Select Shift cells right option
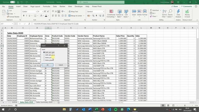 click(49, 52)
